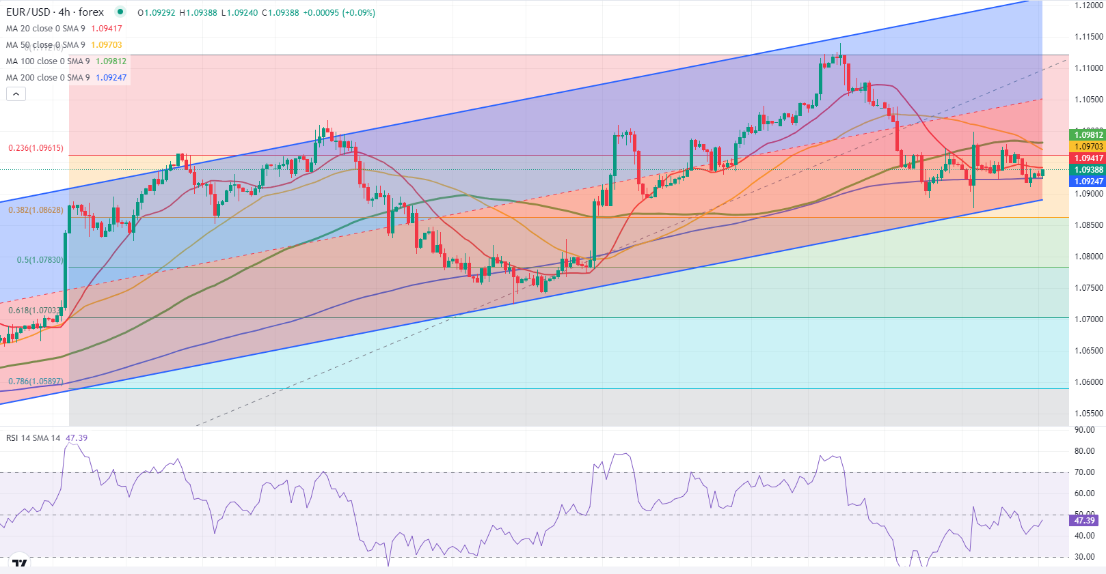Click the green 1.09812 price axis label
This screenshot has height=574, width=1106.
[x=1087, y=135]
